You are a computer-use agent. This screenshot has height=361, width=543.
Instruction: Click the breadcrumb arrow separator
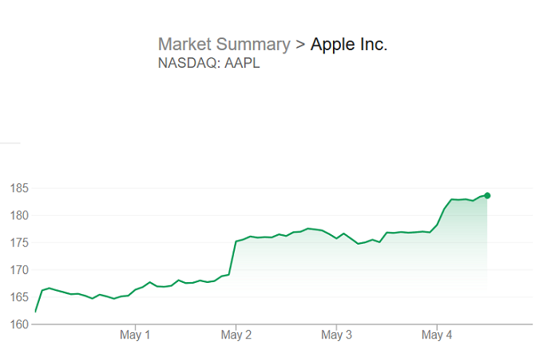coord(300,45)
